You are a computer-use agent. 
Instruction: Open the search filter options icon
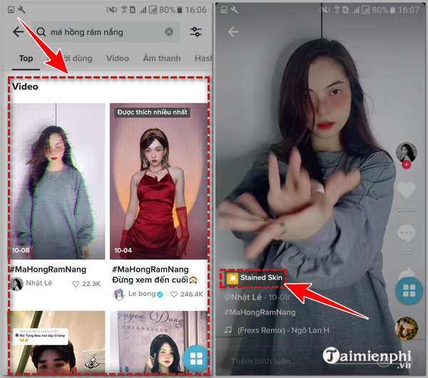(196, 32)
